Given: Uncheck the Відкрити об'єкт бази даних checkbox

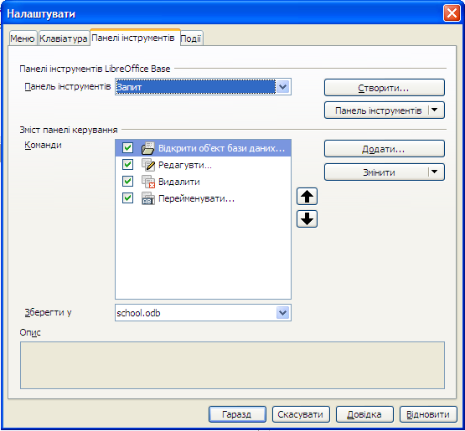Looking at the screenshot, I should click(x=127, y=148).
